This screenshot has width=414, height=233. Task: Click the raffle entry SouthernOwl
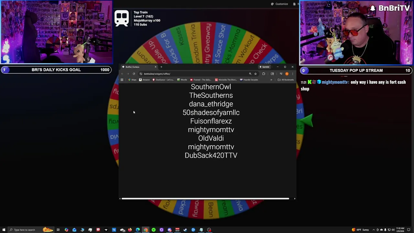(211, 87)
